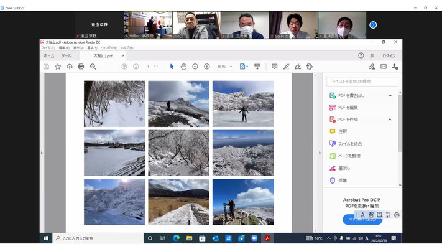The width and height of the screenshot is (442, 249).
Task: Click the Save file icon in Acrobat toolbar
Action: pos(46,67)
